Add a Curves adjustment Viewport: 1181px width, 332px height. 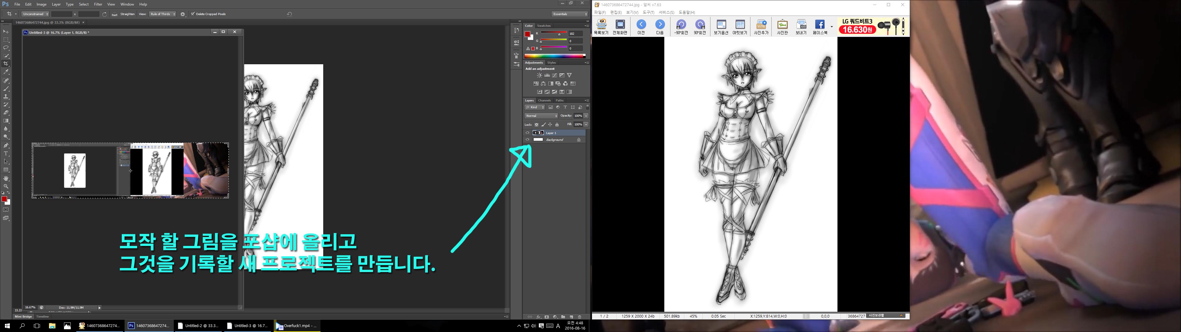click(554, 75)
